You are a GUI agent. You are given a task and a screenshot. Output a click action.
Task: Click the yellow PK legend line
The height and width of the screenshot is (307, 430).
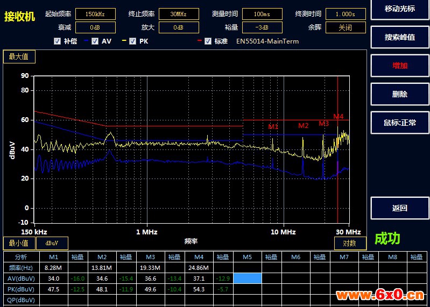click(124, 40)
